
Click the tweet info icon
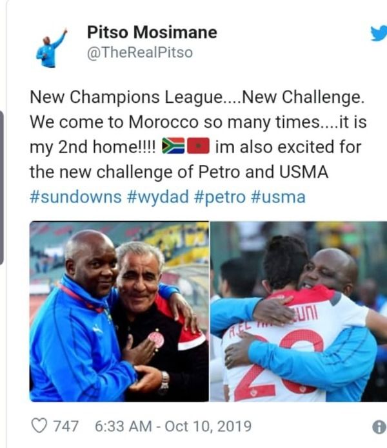(379, 427)
